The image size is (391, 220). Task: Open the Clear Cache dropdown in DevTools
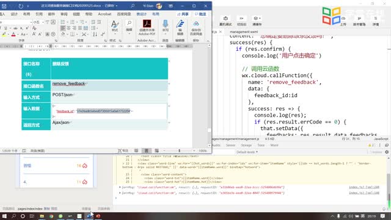pyautogui.click(x=257, y=21)
